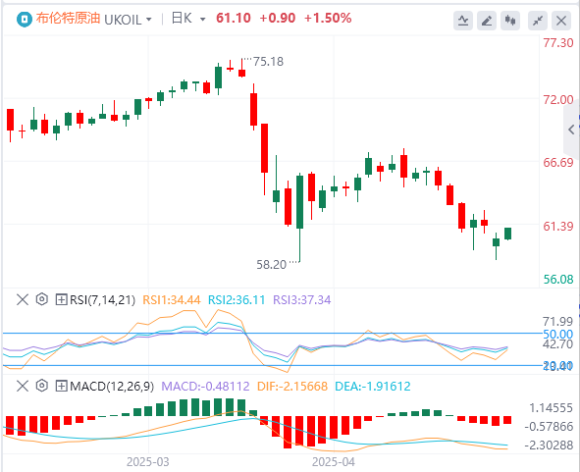Change chart type via candlestick icon
This screenshot has width=580, height=472.
(x=510, y=21)
